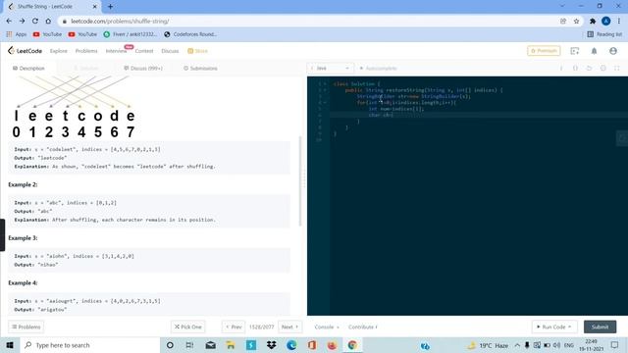
Task: Open Dropbox from taskbar
Action: [x=271, y=345]
